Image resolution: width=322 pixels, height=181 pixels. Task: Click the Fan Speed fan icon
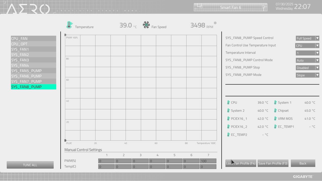tap(146, 25)
